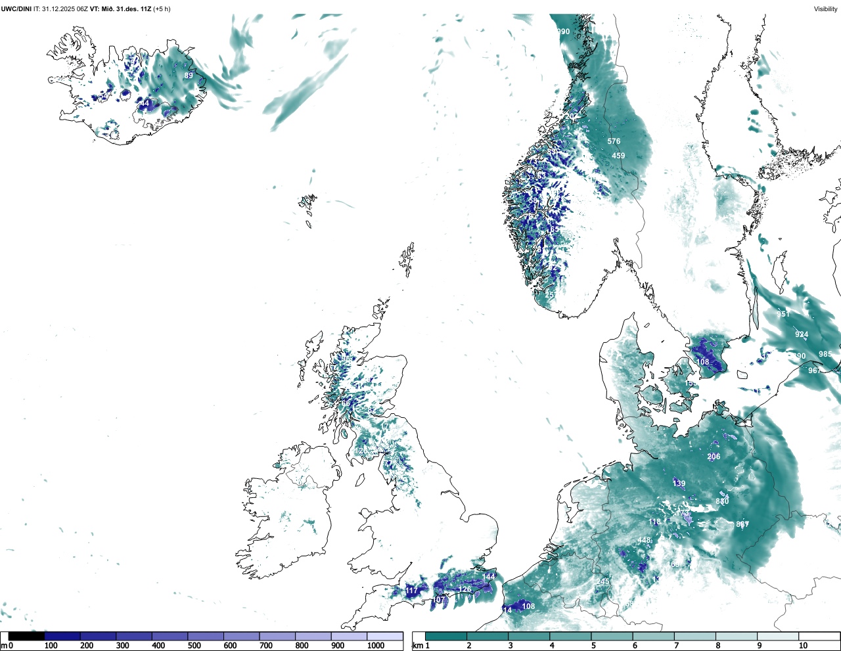The width and height of the screenshot is (841, 651).
Task: Click the '117' value over southern England
Action: click(411, 591)
